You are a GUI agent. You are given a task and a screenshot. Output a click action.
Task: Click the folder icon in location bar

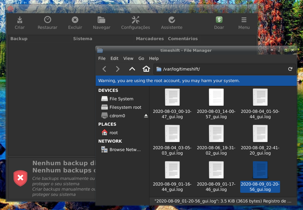[159, 69]
